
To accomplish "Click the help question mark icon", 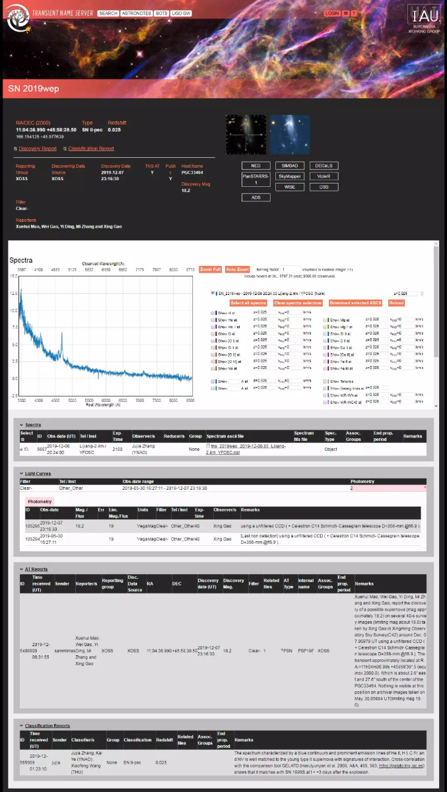I will [354, 13].
